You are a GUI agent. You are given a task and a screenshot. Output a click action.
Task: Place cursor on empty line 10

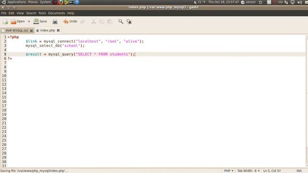156,76
